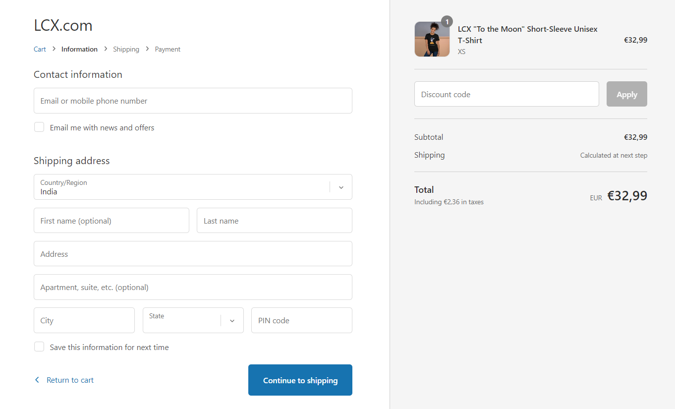675x409 pixels.
Task: Click the Country/Region dropdown arrow
Action: 341,187
